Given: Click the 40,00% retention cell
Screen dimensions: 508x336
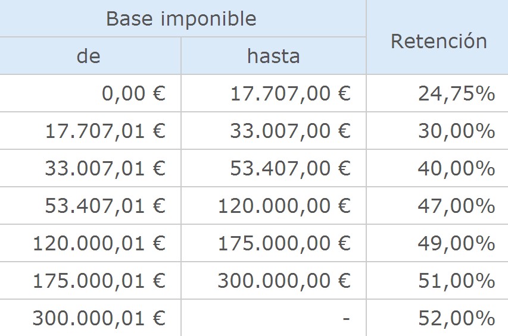Looking at the screenshot, I should pyautogui.click(x=456, y=168).
